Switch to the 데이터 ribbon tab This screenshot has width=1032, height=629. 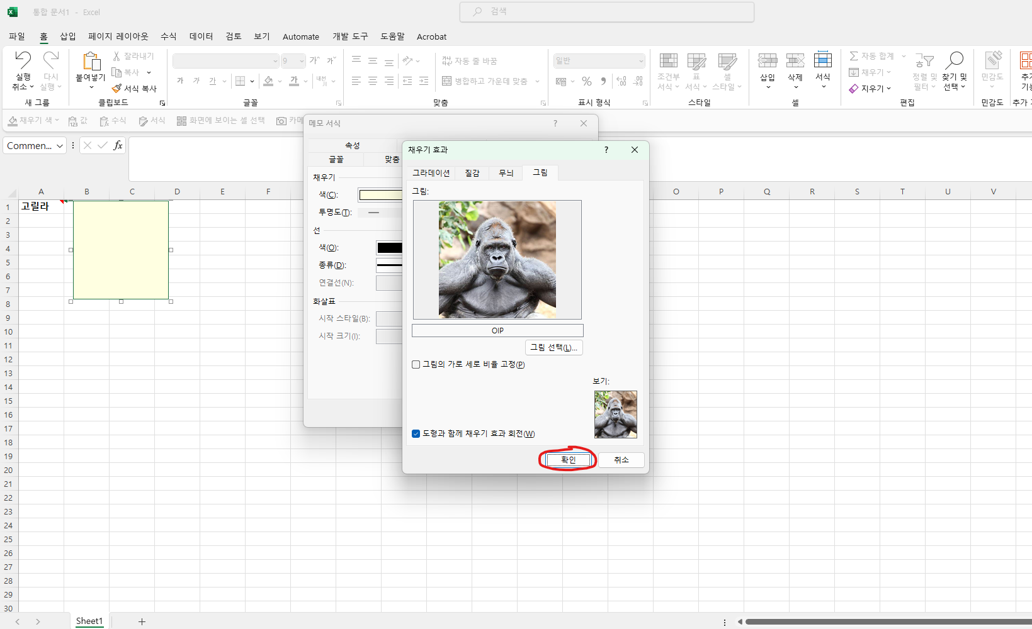201,36
